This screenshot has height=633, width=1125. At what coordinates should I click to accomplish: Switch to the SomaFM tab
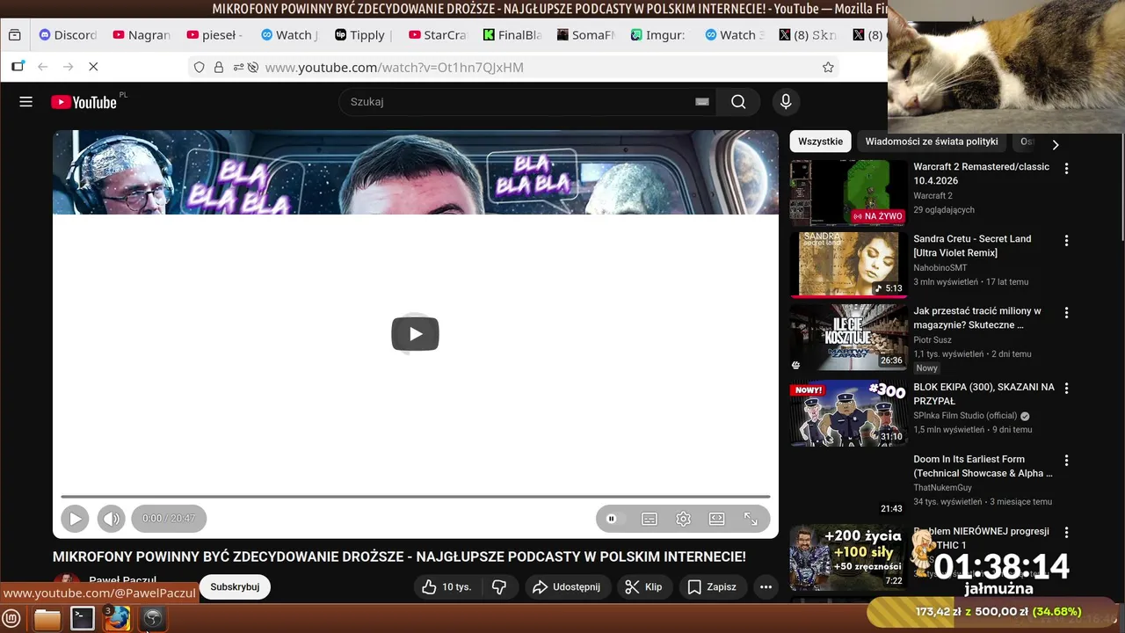585,35
